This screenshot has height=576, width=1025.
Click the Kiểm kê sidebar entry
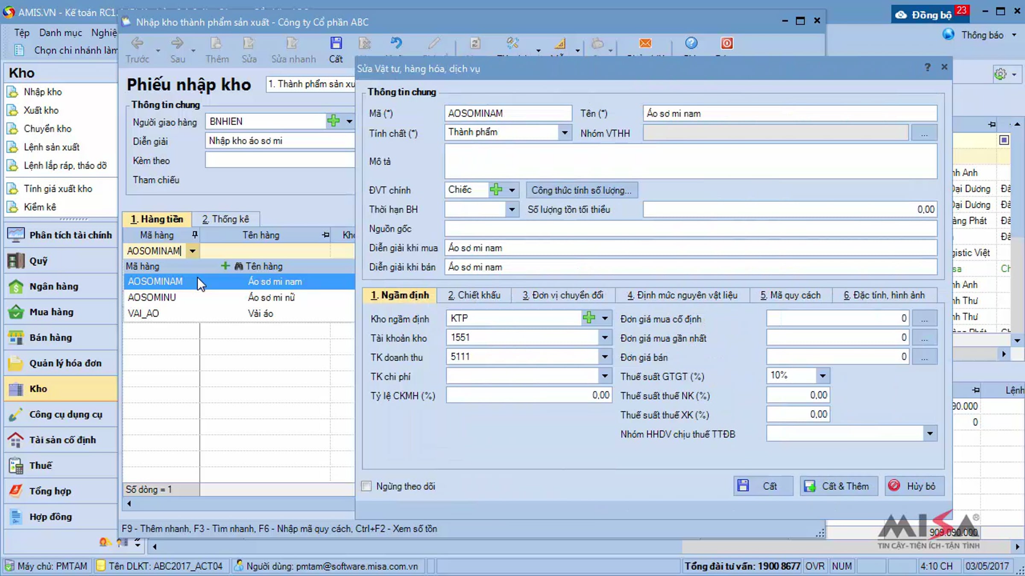pos(40,207)
